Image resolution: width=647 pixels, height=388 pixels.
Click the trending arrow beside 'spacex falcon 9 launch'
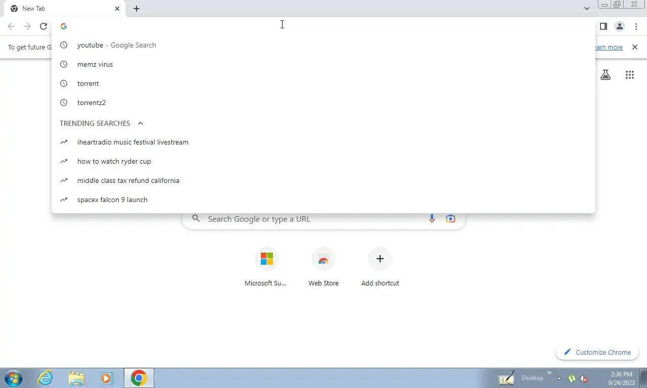click(64, 200)
